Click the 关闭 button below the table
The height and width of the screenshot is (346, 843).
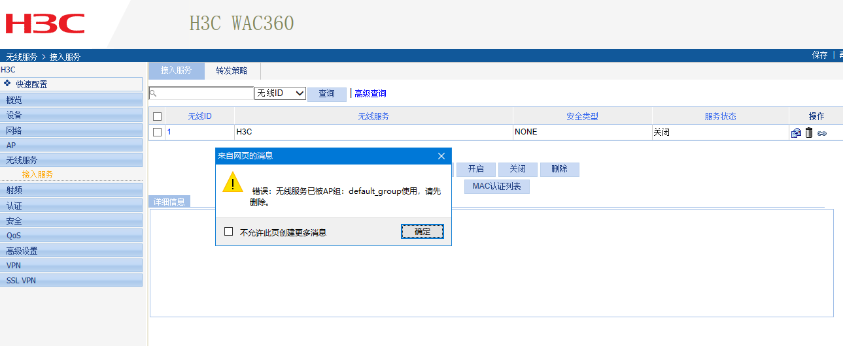(518, 169)
